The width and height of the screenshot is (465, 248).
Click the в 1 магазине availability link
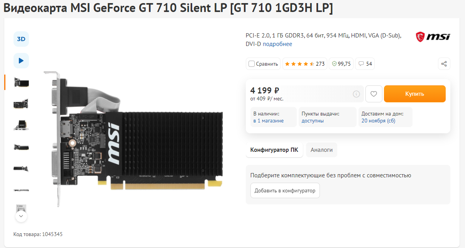(x=268, y=121)
